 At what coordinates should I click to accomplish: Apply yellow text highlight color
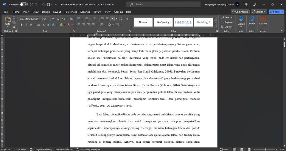(x=61, y=25)
